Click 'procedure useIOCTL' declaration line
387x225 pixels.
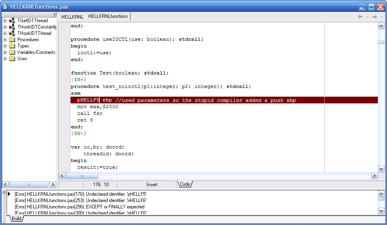pyautogui.click(x=137, y=40)
